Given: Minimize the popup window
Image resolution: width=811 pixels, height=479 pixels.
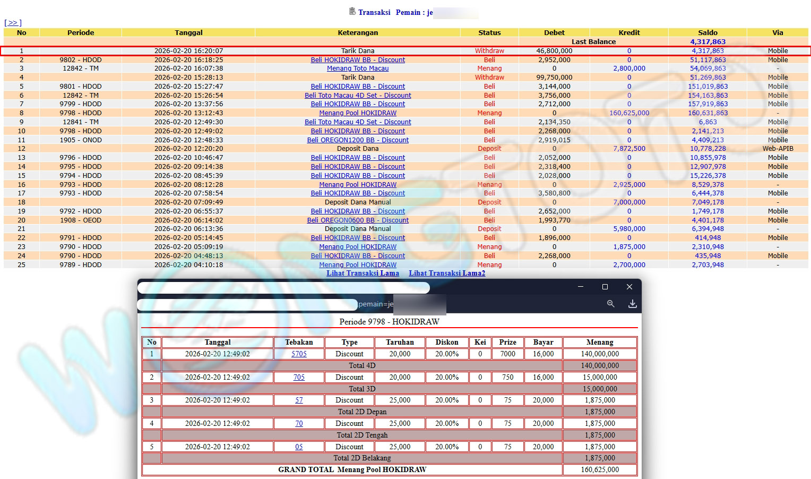Looking at the screenshot, I should (580, 287).
